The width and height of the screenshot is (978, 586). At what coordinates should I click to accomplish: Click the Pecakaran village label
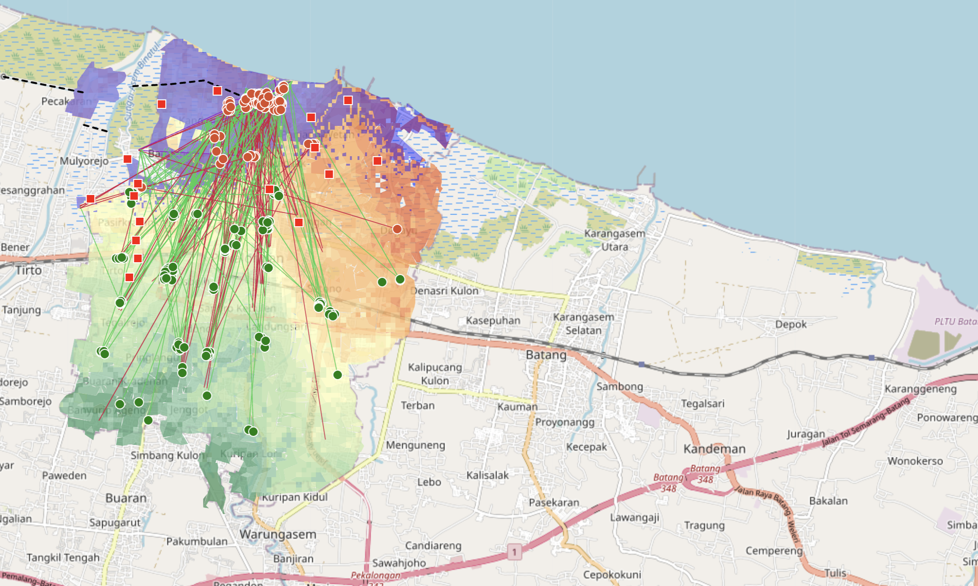click(67, 101)
